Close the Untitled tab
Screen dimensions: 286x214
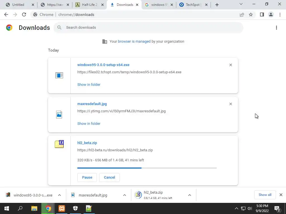point(33,5)
